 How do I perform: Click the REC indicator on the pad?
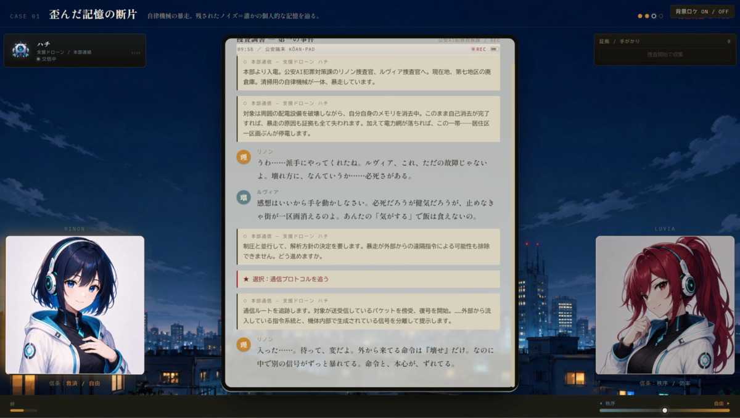click(x=479, y=49)
